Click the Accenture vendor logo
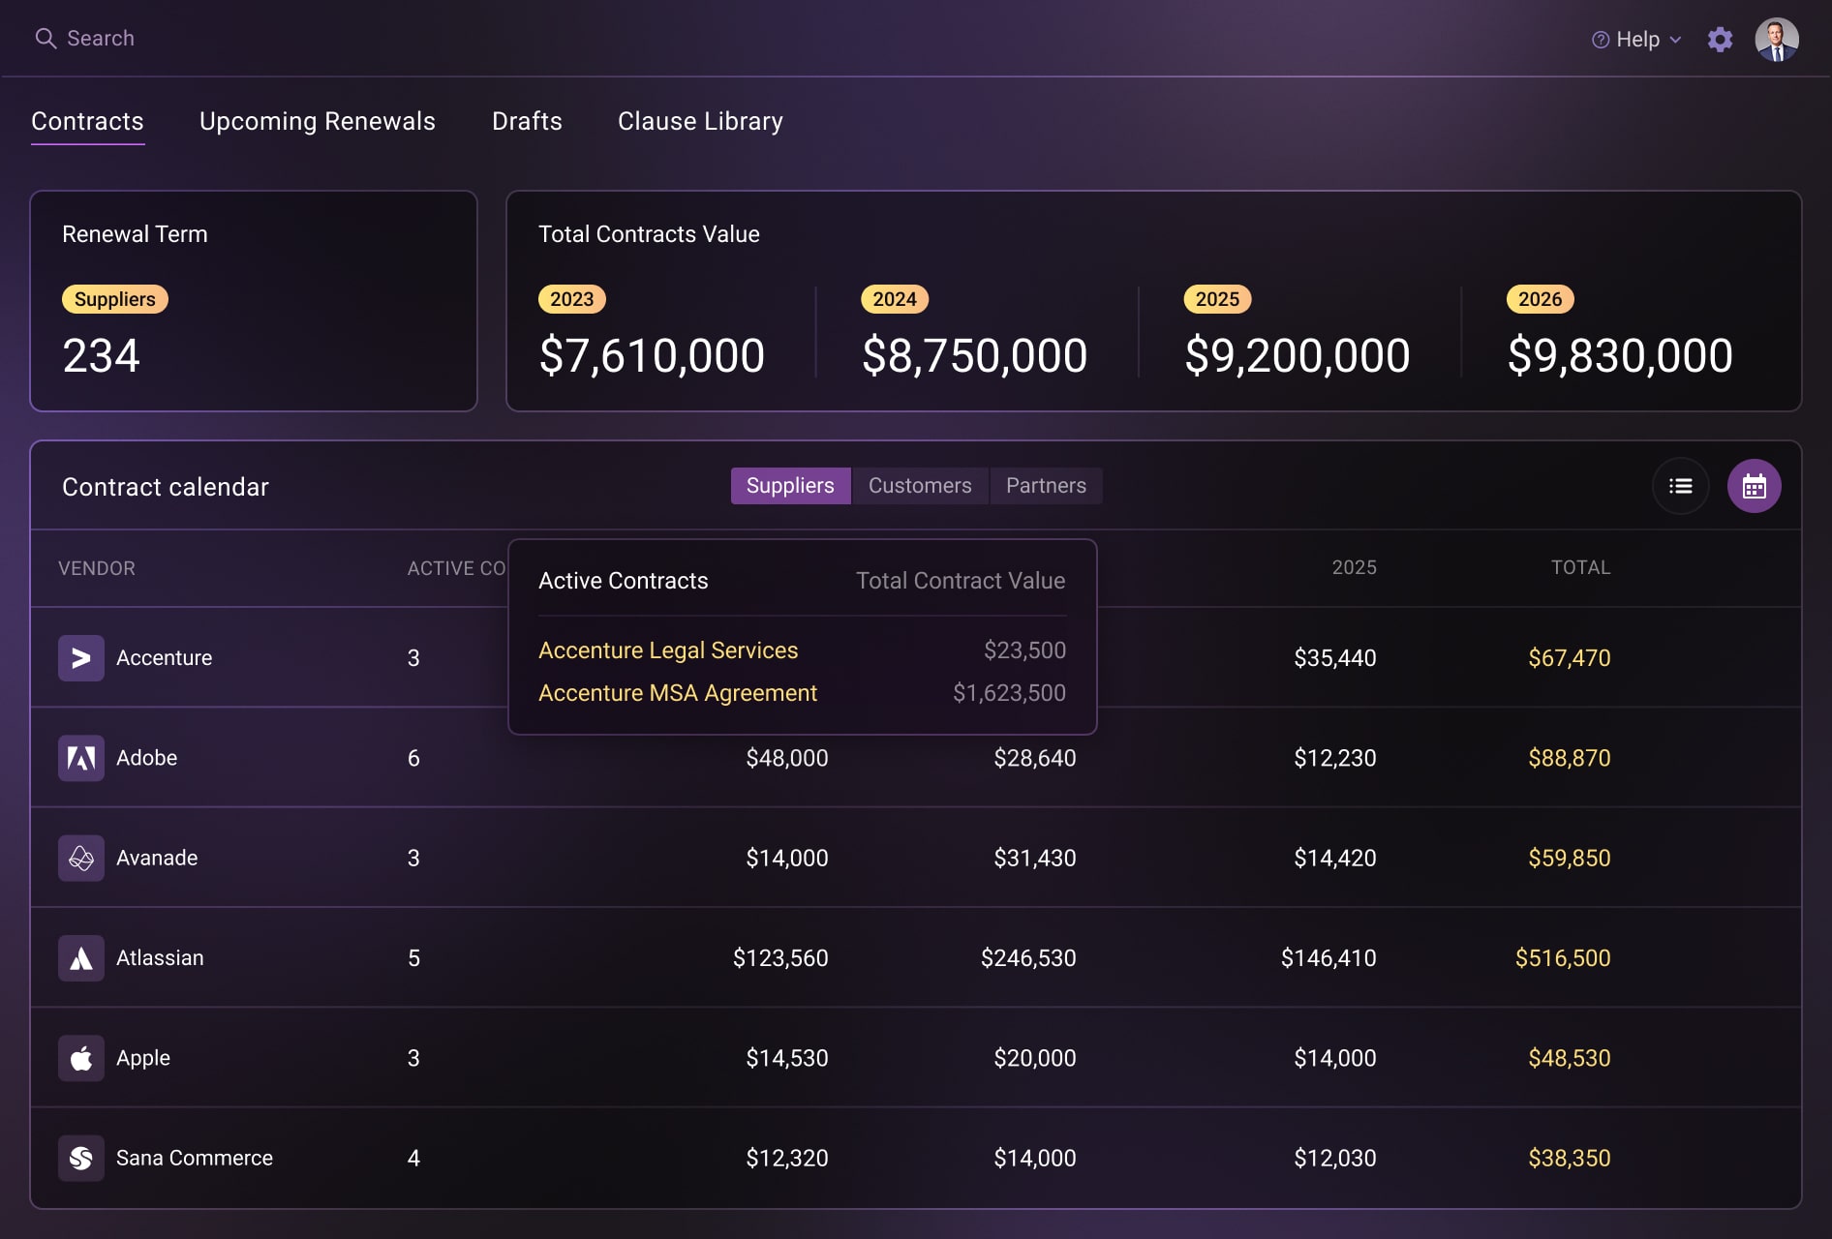 coord(81,658)
